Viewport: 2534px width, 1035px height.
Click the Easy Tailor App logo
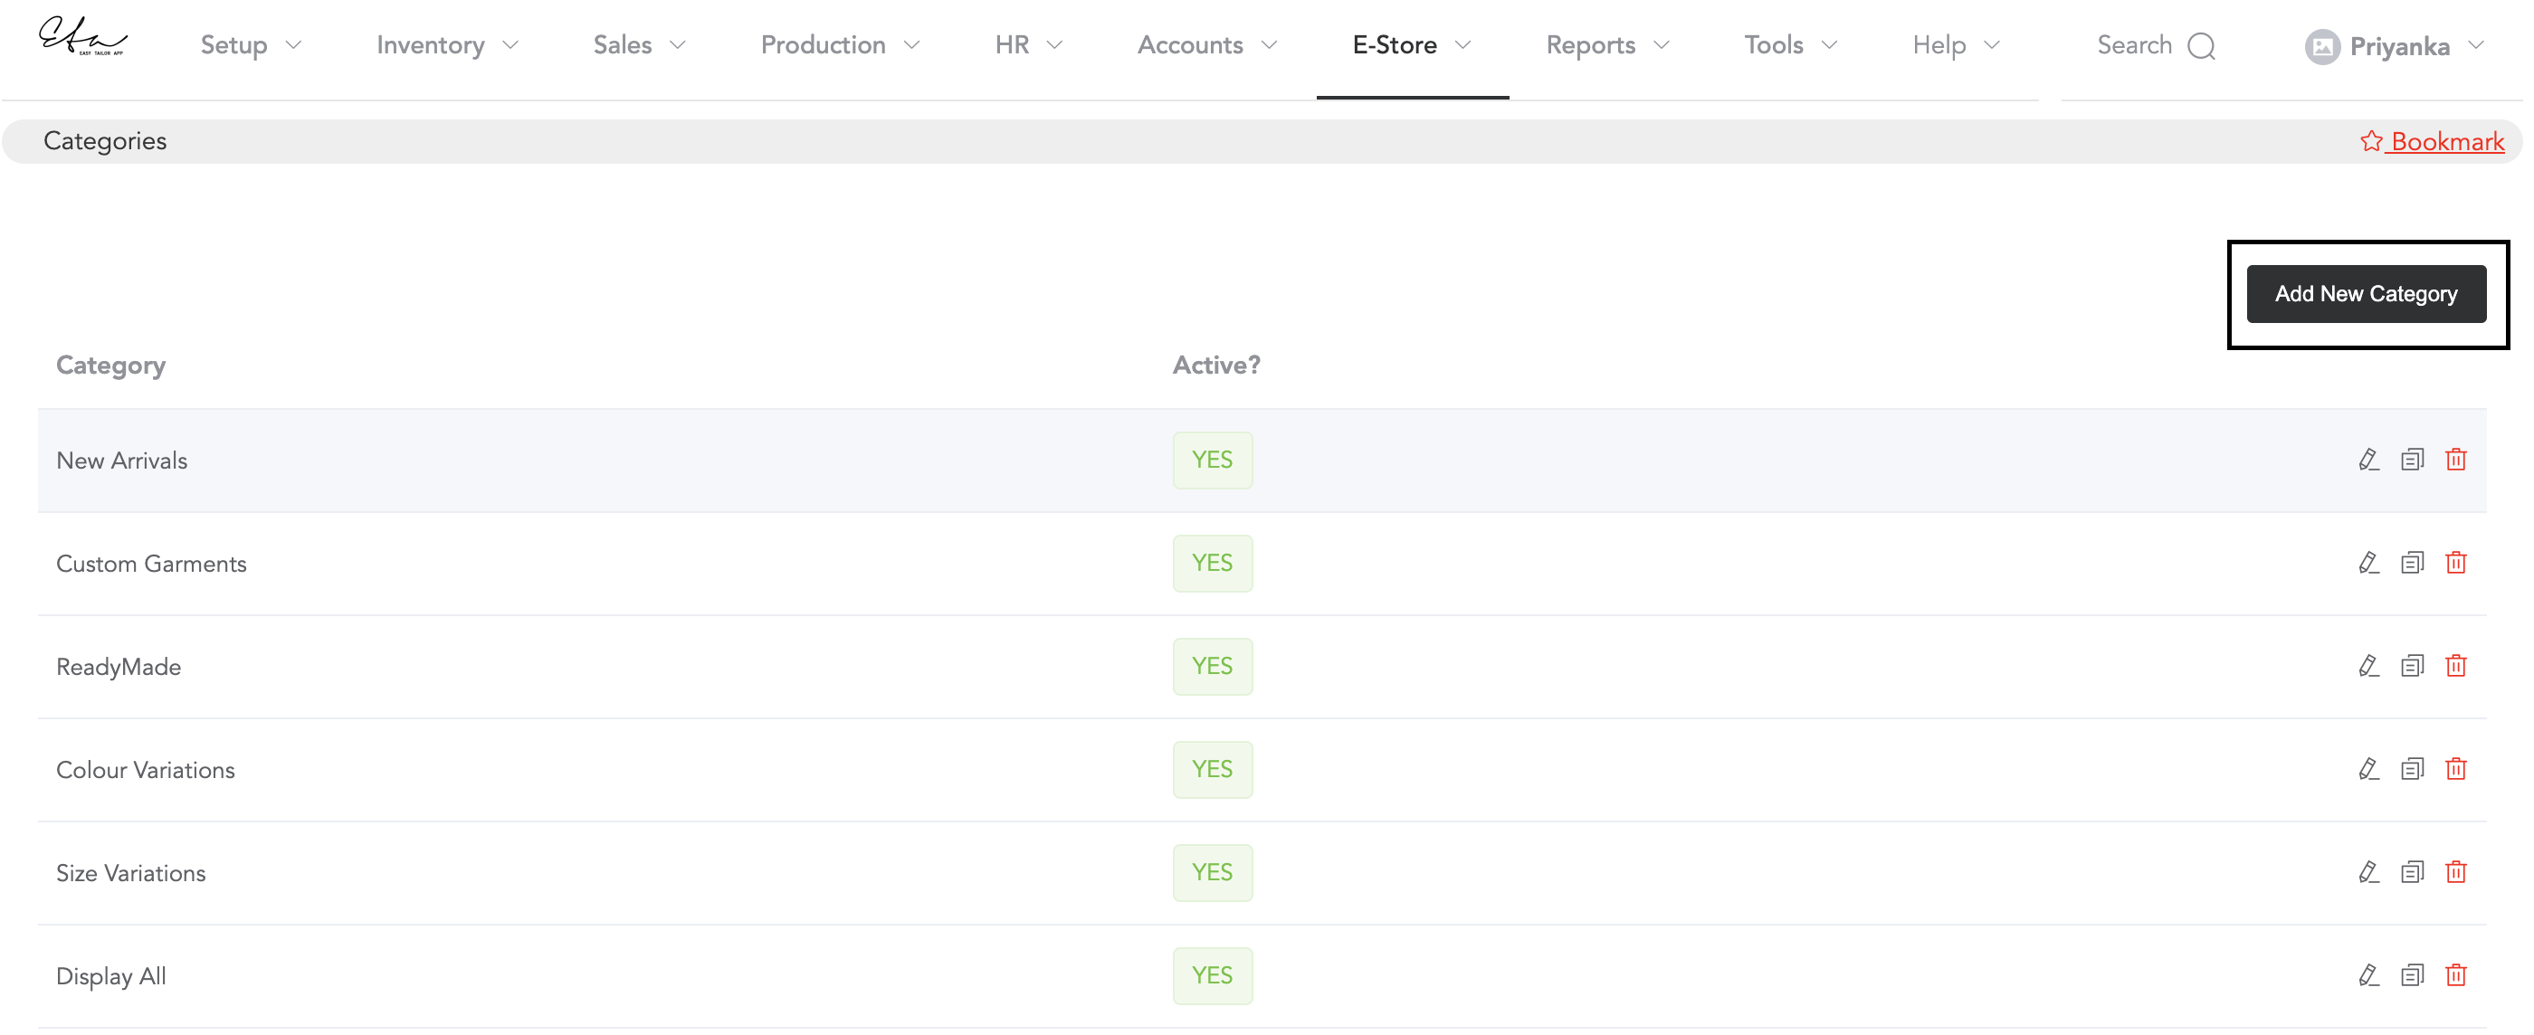[82, 36]
